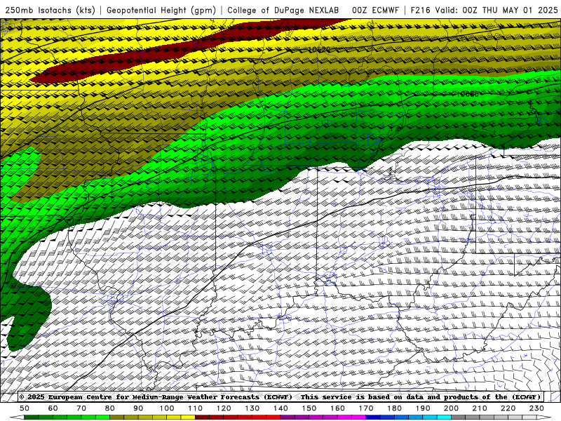Screen dimensions: 561x421
Task: Click the gray colorbar swatch at 200
Action: (459, 417)
